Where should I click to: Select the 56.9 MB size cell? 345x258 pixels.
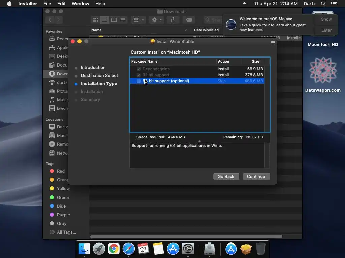pyautogui.click(x=255, y=69)
